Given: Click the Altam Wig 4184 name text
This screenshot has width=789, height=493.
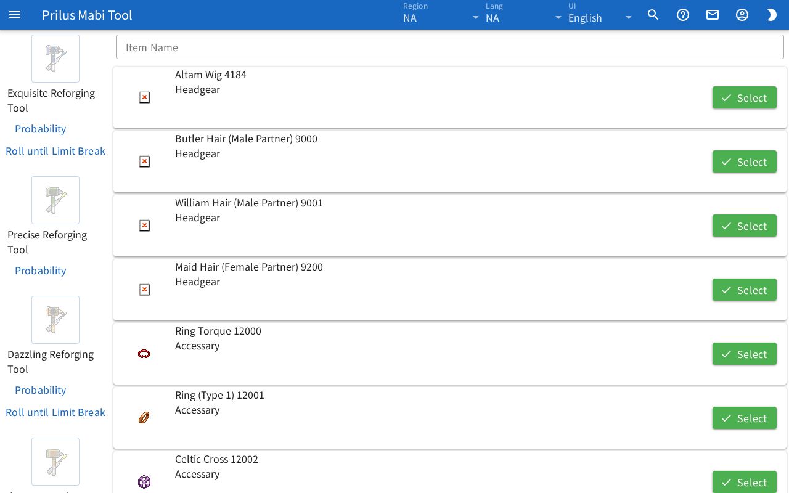Looking at the screenshot, I should point(211,75).
